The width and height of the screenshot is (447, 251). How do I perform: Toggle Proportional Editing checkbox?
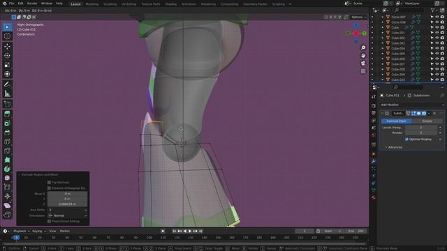coord(49,221)
